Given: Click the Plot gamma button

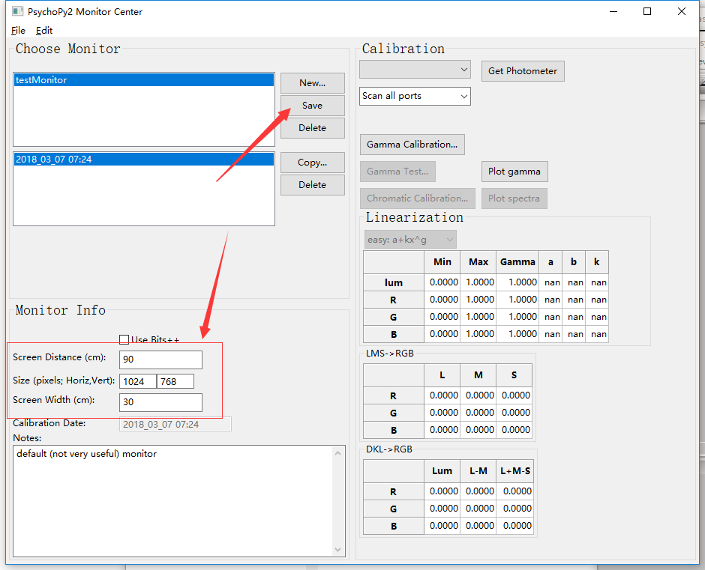Looking at the screenshot, I should pyautogui.click(x=514, y=171).
